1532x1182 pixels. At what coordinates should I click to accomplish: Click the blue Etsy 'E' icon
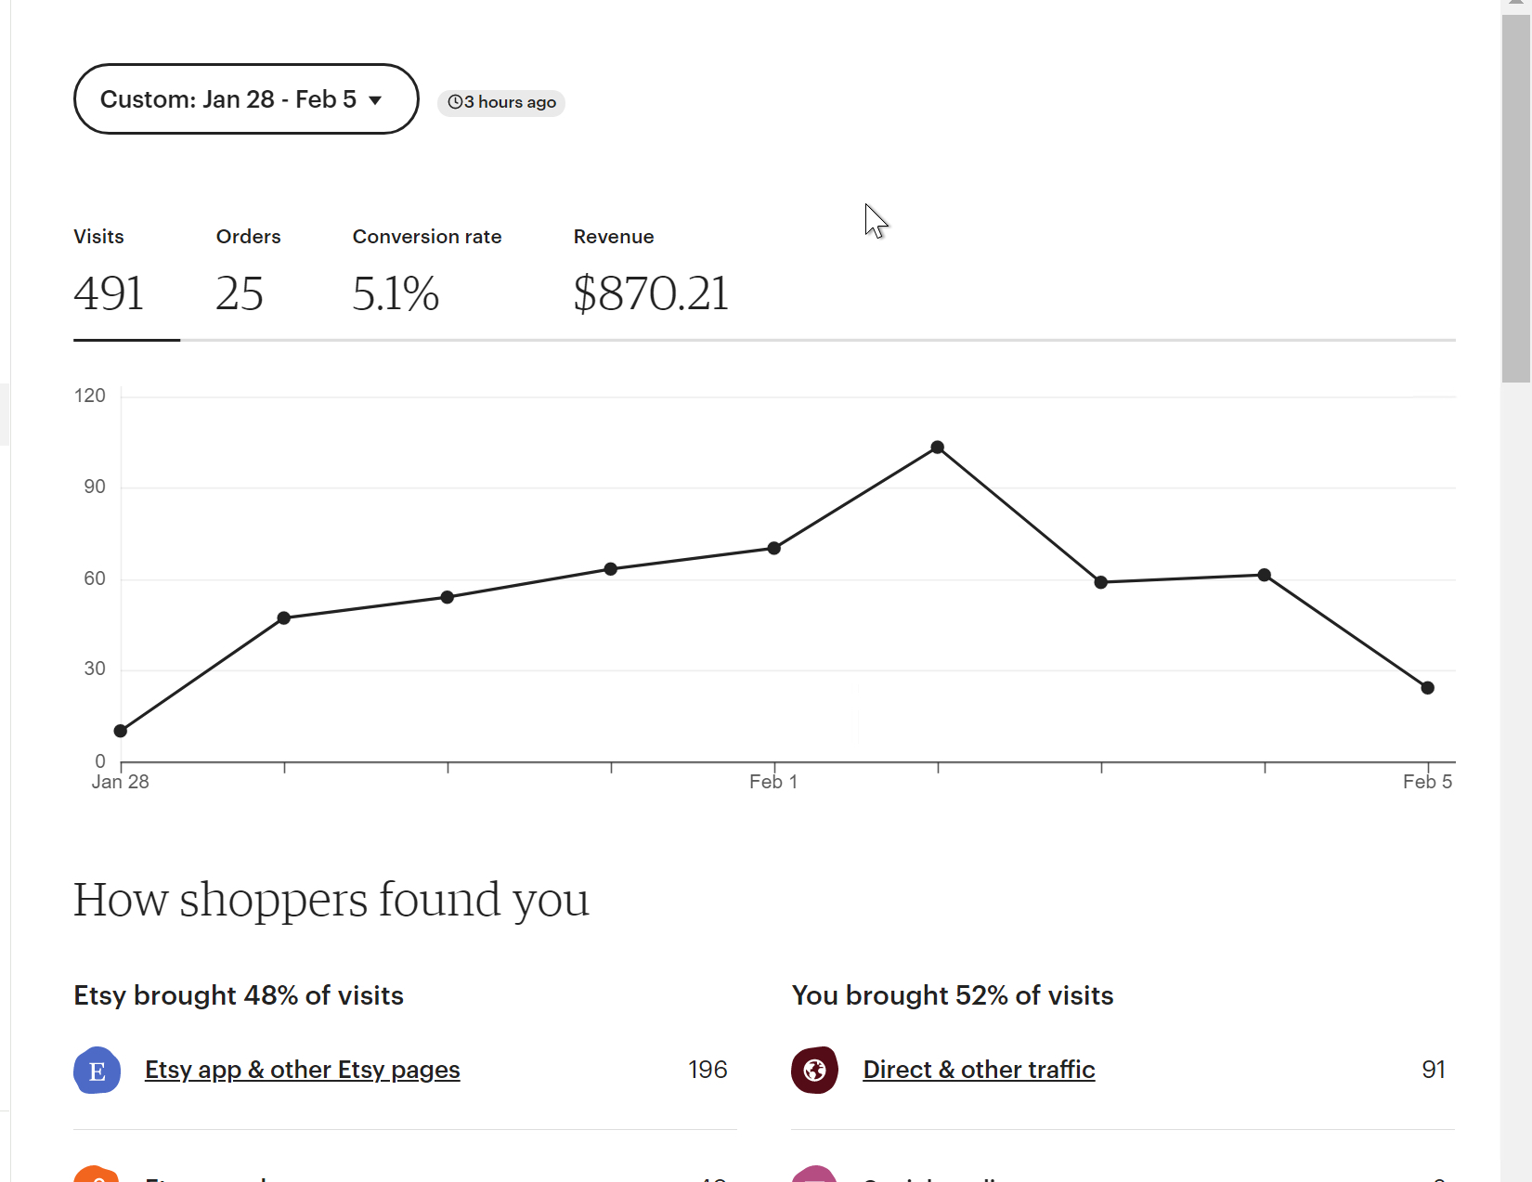pyautogui.click(x=97, y=1070)
